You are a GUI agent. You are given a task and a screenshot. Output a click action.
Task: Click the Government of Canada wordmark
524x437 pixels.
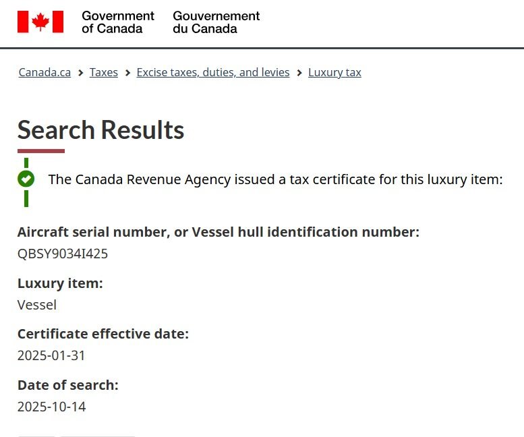(117, 22)
